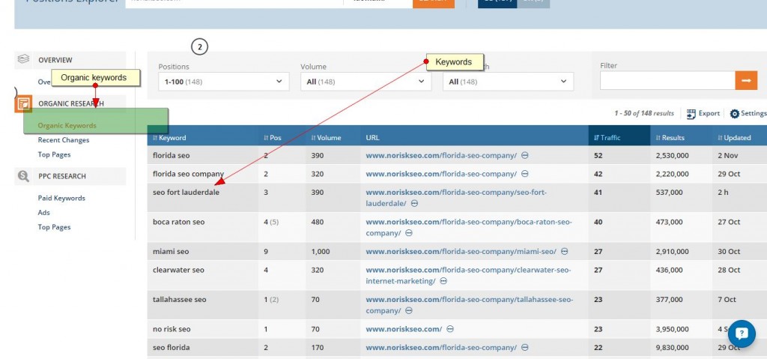Click keyword 'seo fort lauderdale'
Viewport: 767px width, 359px height.
(x=186, y=193)
